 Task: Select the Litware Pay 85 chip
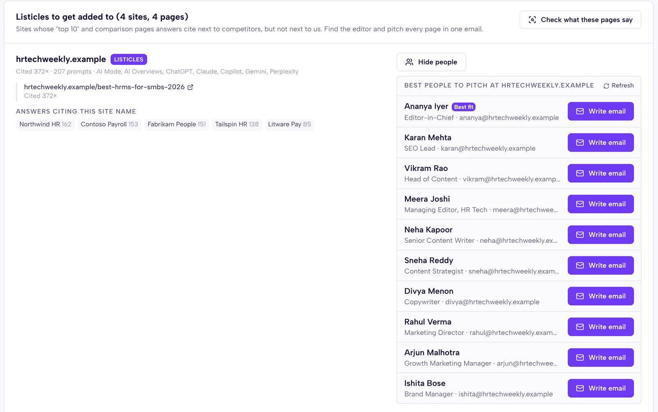click(x=290, y=124)
